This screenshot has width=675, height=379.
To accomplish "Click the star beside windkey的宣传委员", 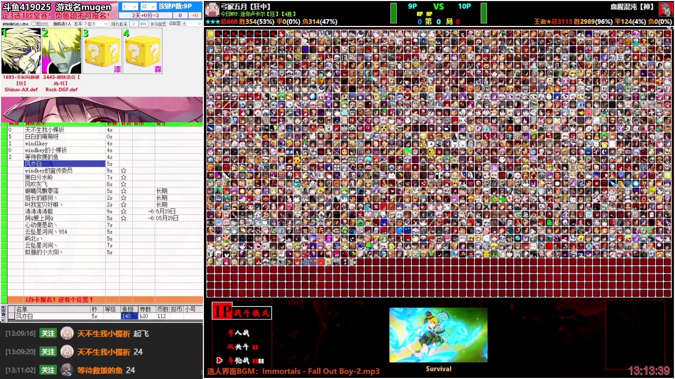I will tap(124, 171).
